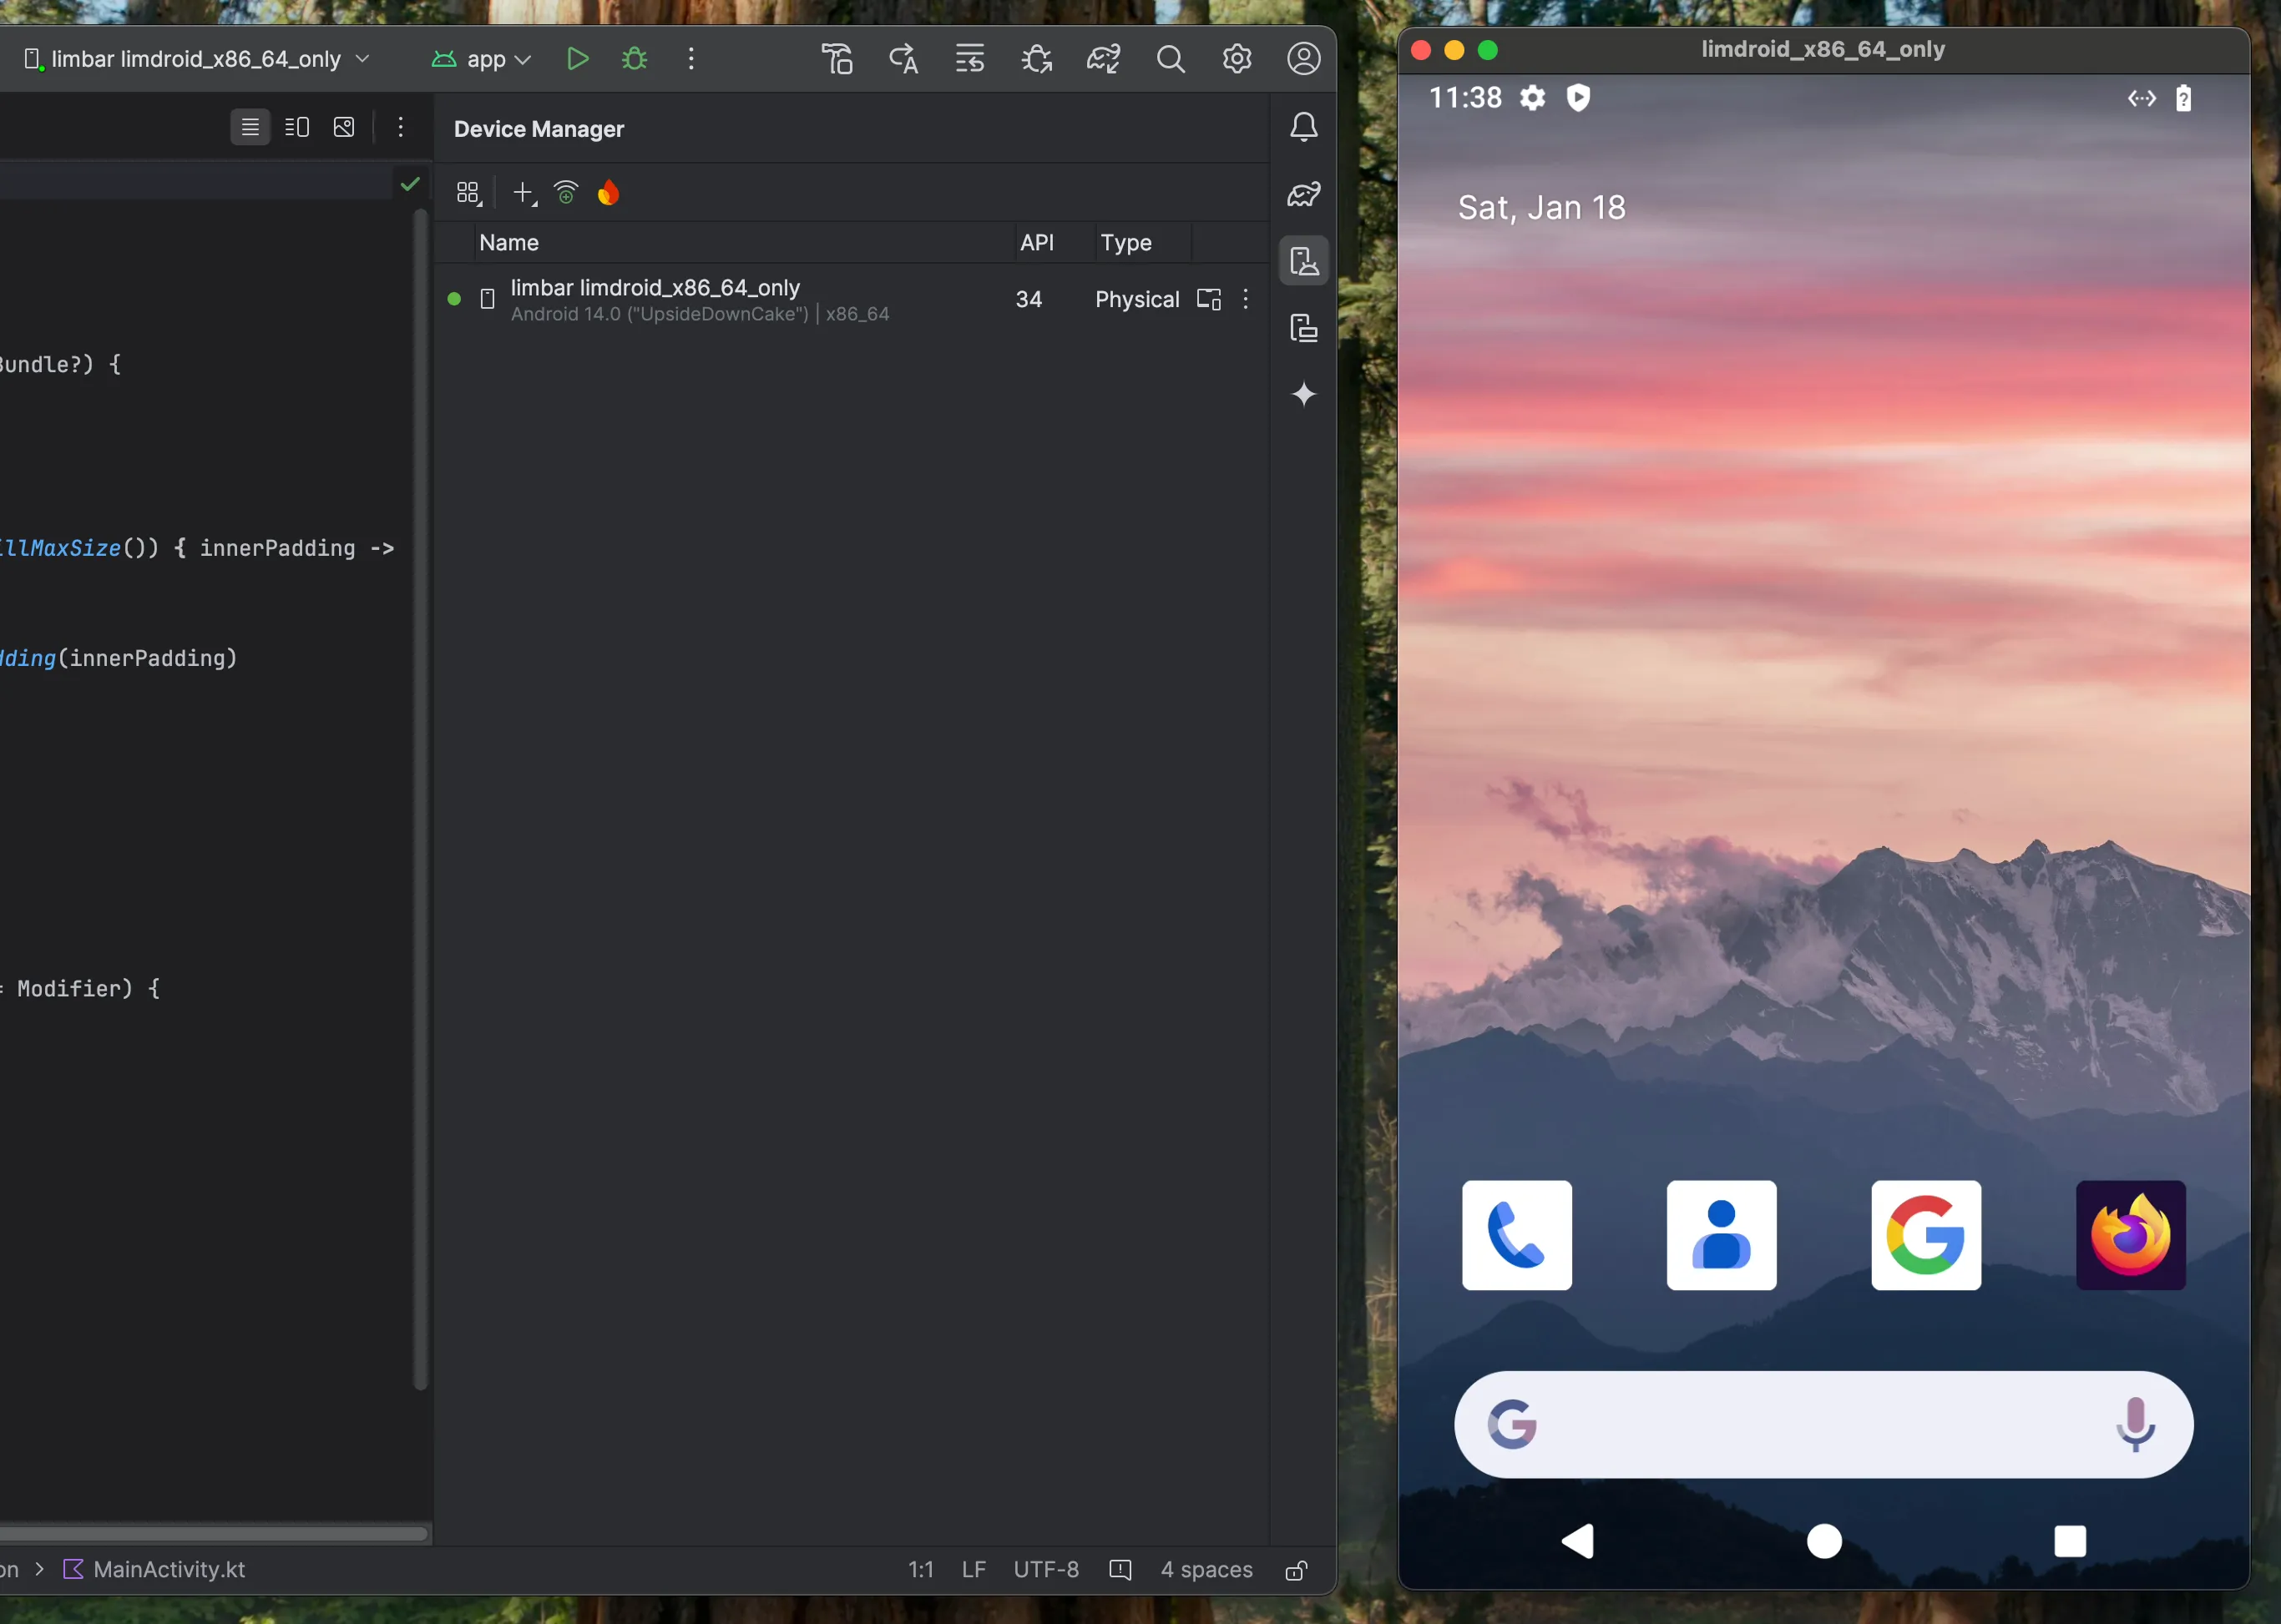Screen dimensions: 2281x1624
Task: Open Firebase device streaming flame icon
Action: [x=609, y=192]
